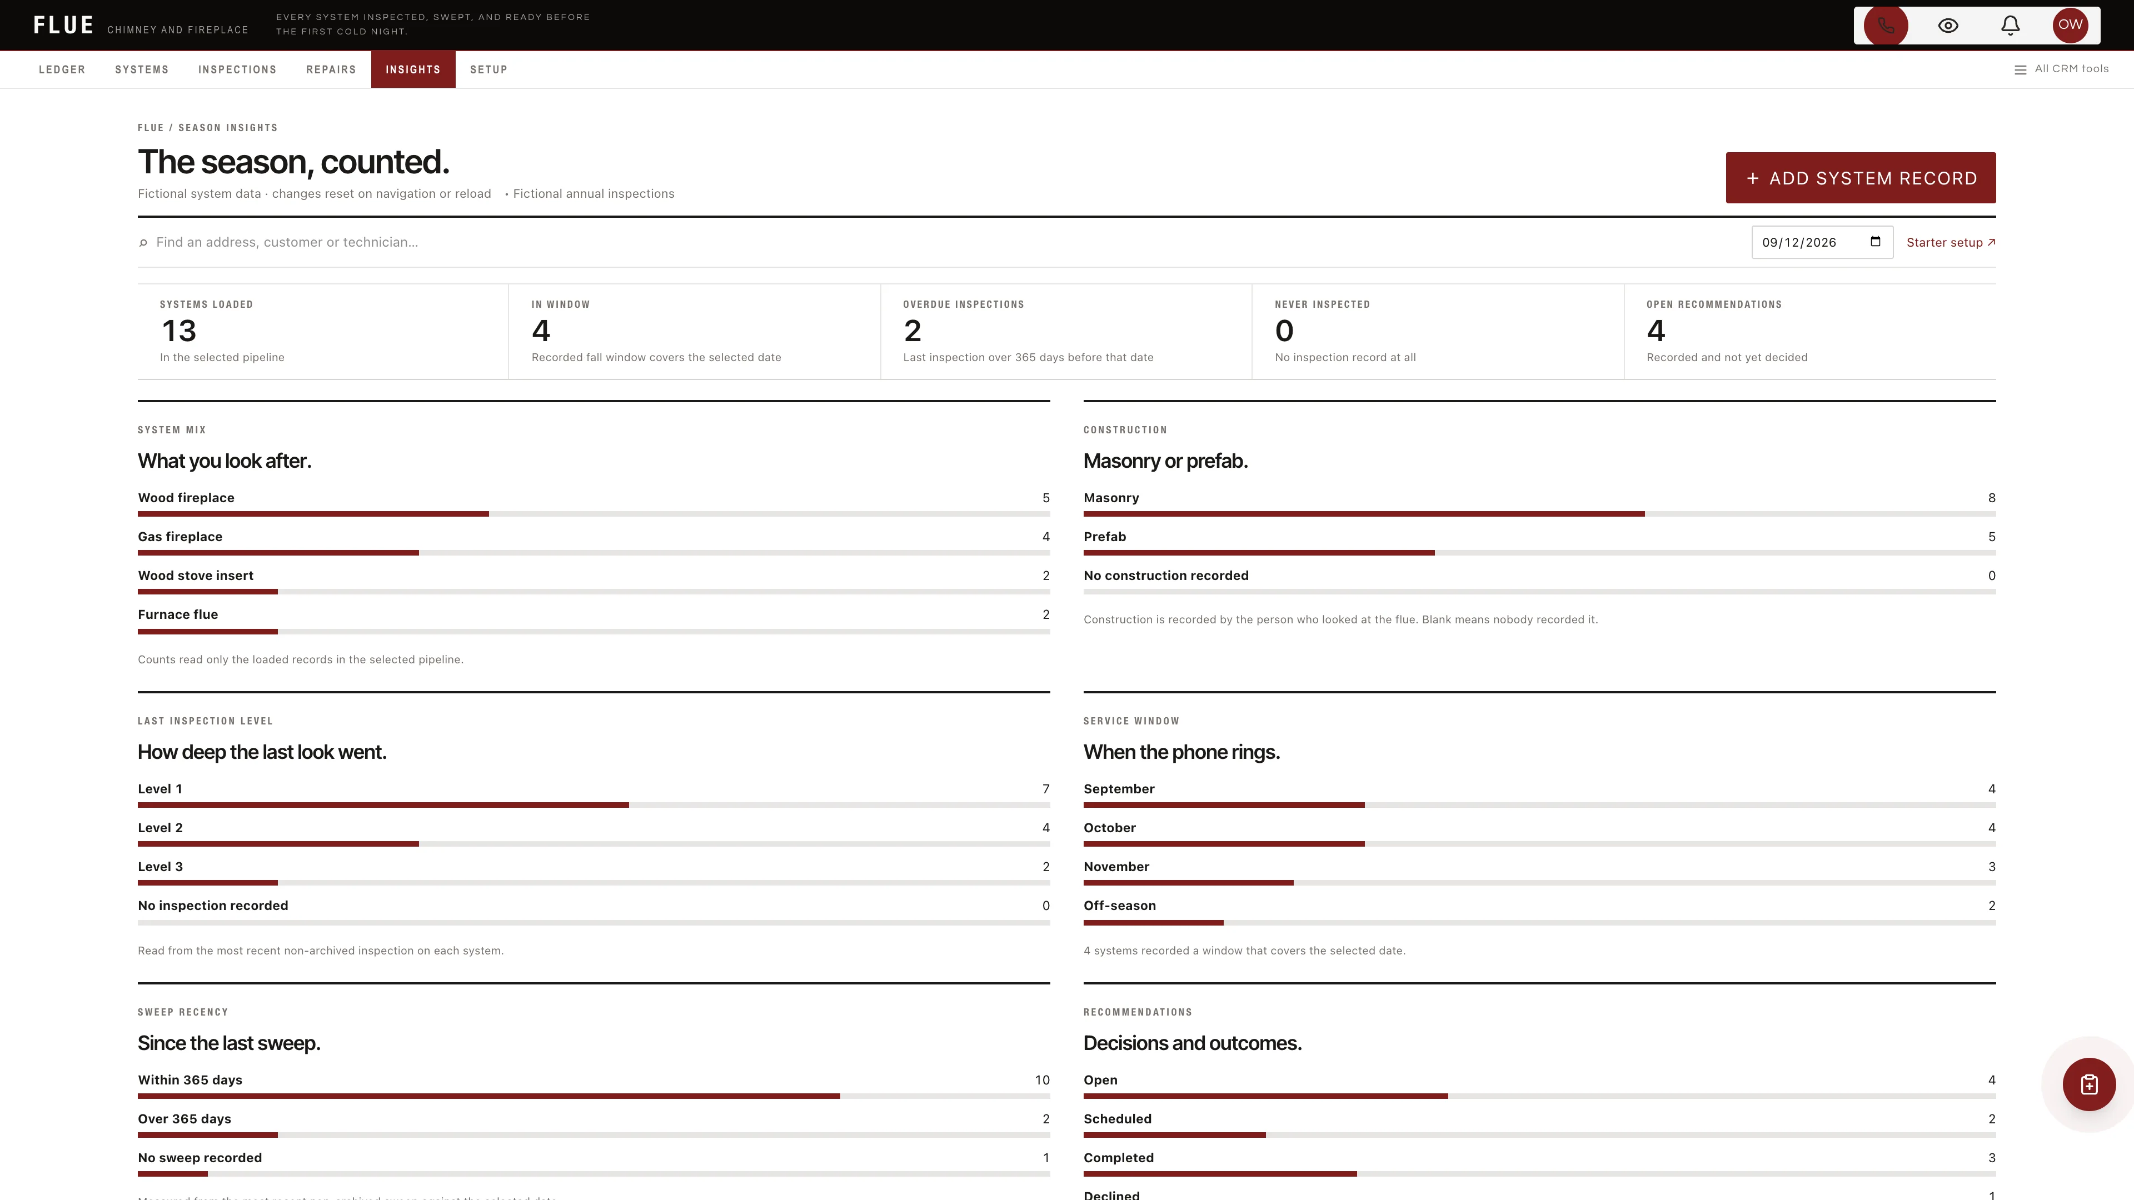Select the Prefab construction row
This screenshot has height=1200, width=2134.
[x=1539, y=543]
